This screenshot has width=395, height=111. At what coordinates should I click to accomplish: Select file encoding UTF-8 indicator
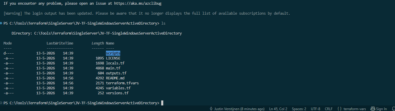point(315,109)
